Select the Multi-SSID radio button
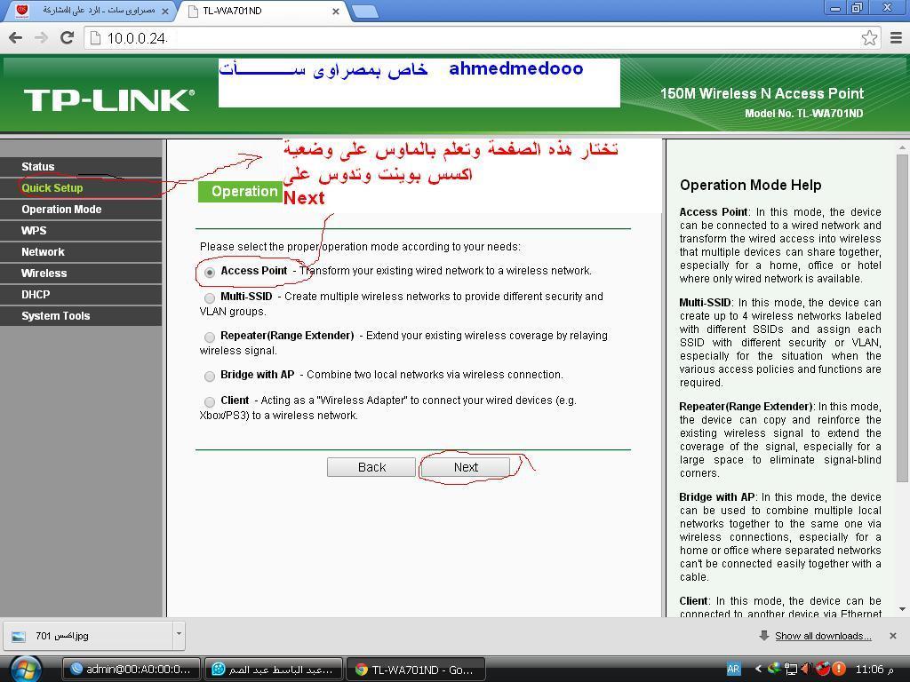910x682 pixels. 210,297
